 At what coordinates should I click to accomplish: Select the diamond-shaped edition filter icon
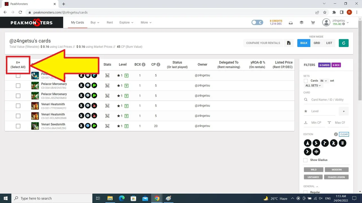(316, 152)
